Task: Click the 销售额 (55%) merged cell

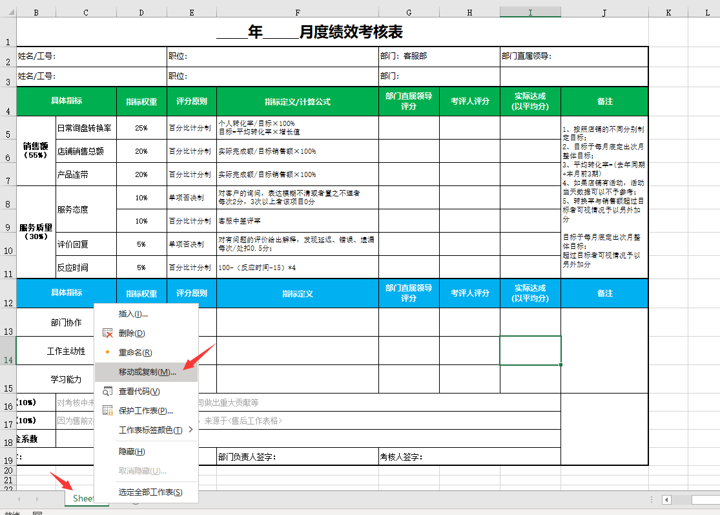Action: 36,151
